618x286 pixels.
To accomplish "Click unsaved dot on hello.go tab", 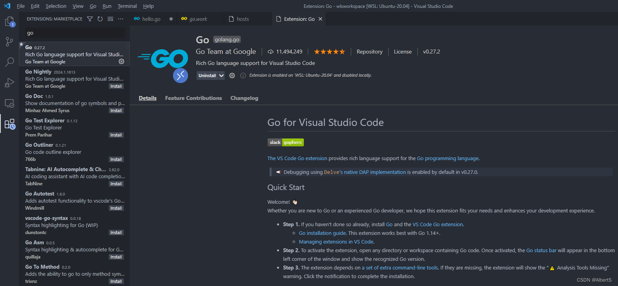I will pos(171,19).
